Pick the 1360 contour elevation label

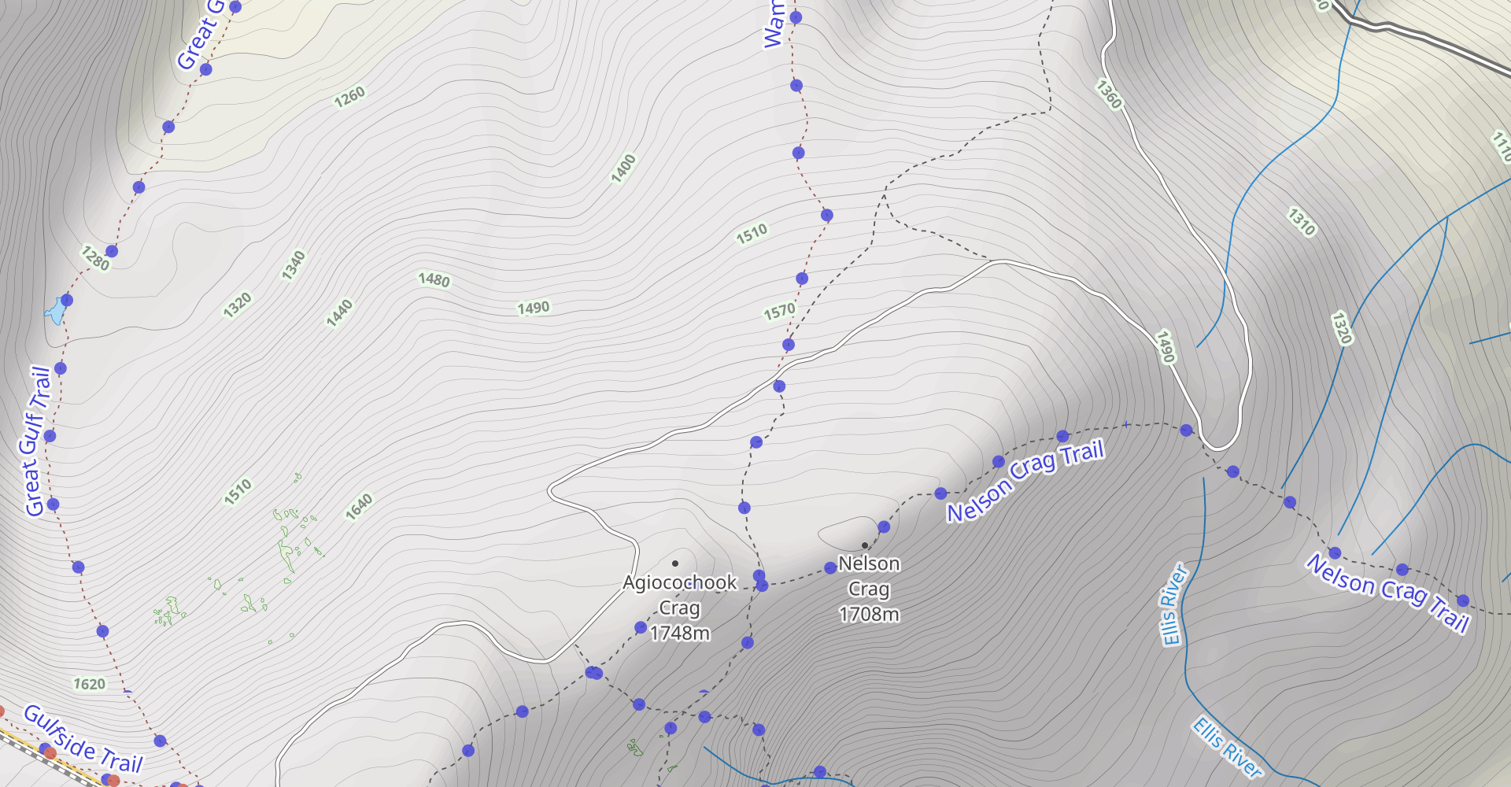1109,94
